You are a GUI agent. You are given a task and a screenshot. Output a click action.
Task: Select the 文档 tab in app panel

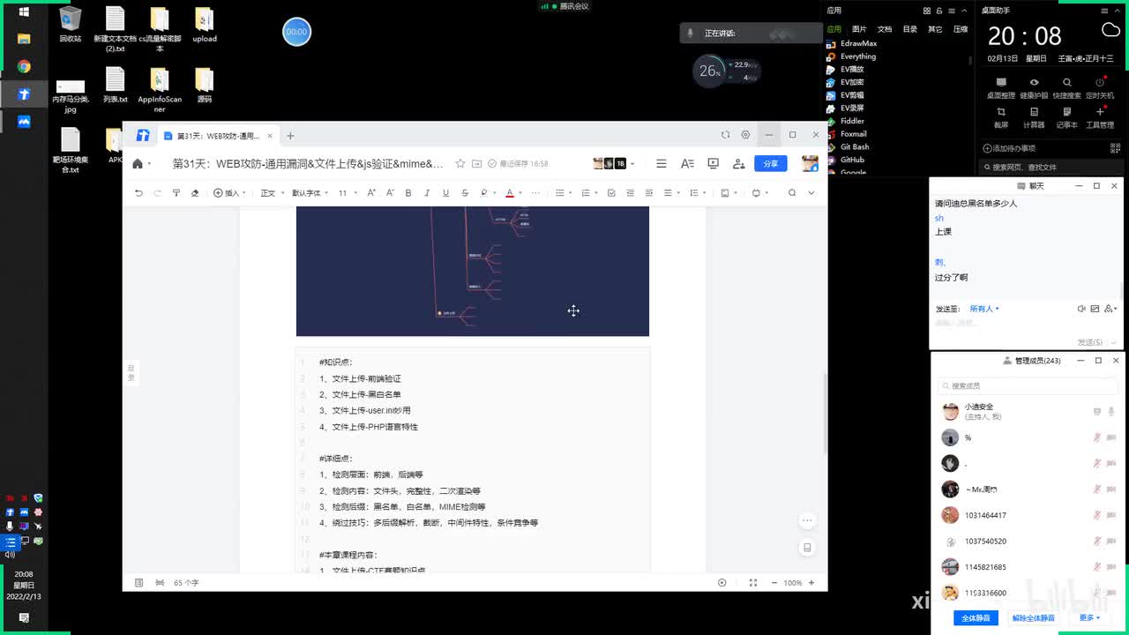(x=885, y=29)
